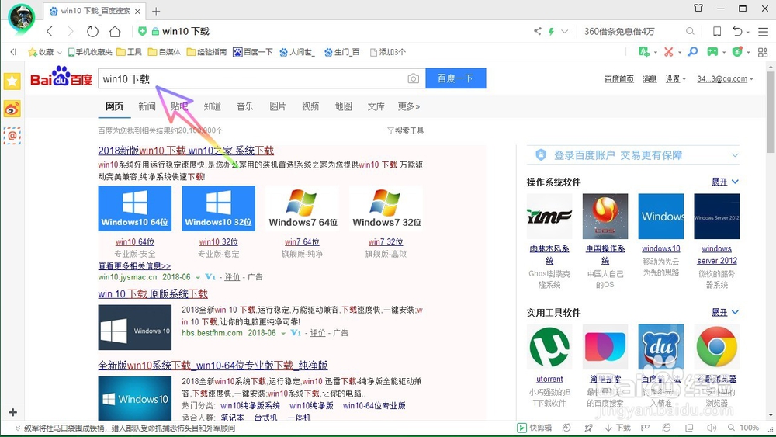This screenshot has width=776, height=437.
Task: Switch to the 音乐 search tab
Action: 245,106
